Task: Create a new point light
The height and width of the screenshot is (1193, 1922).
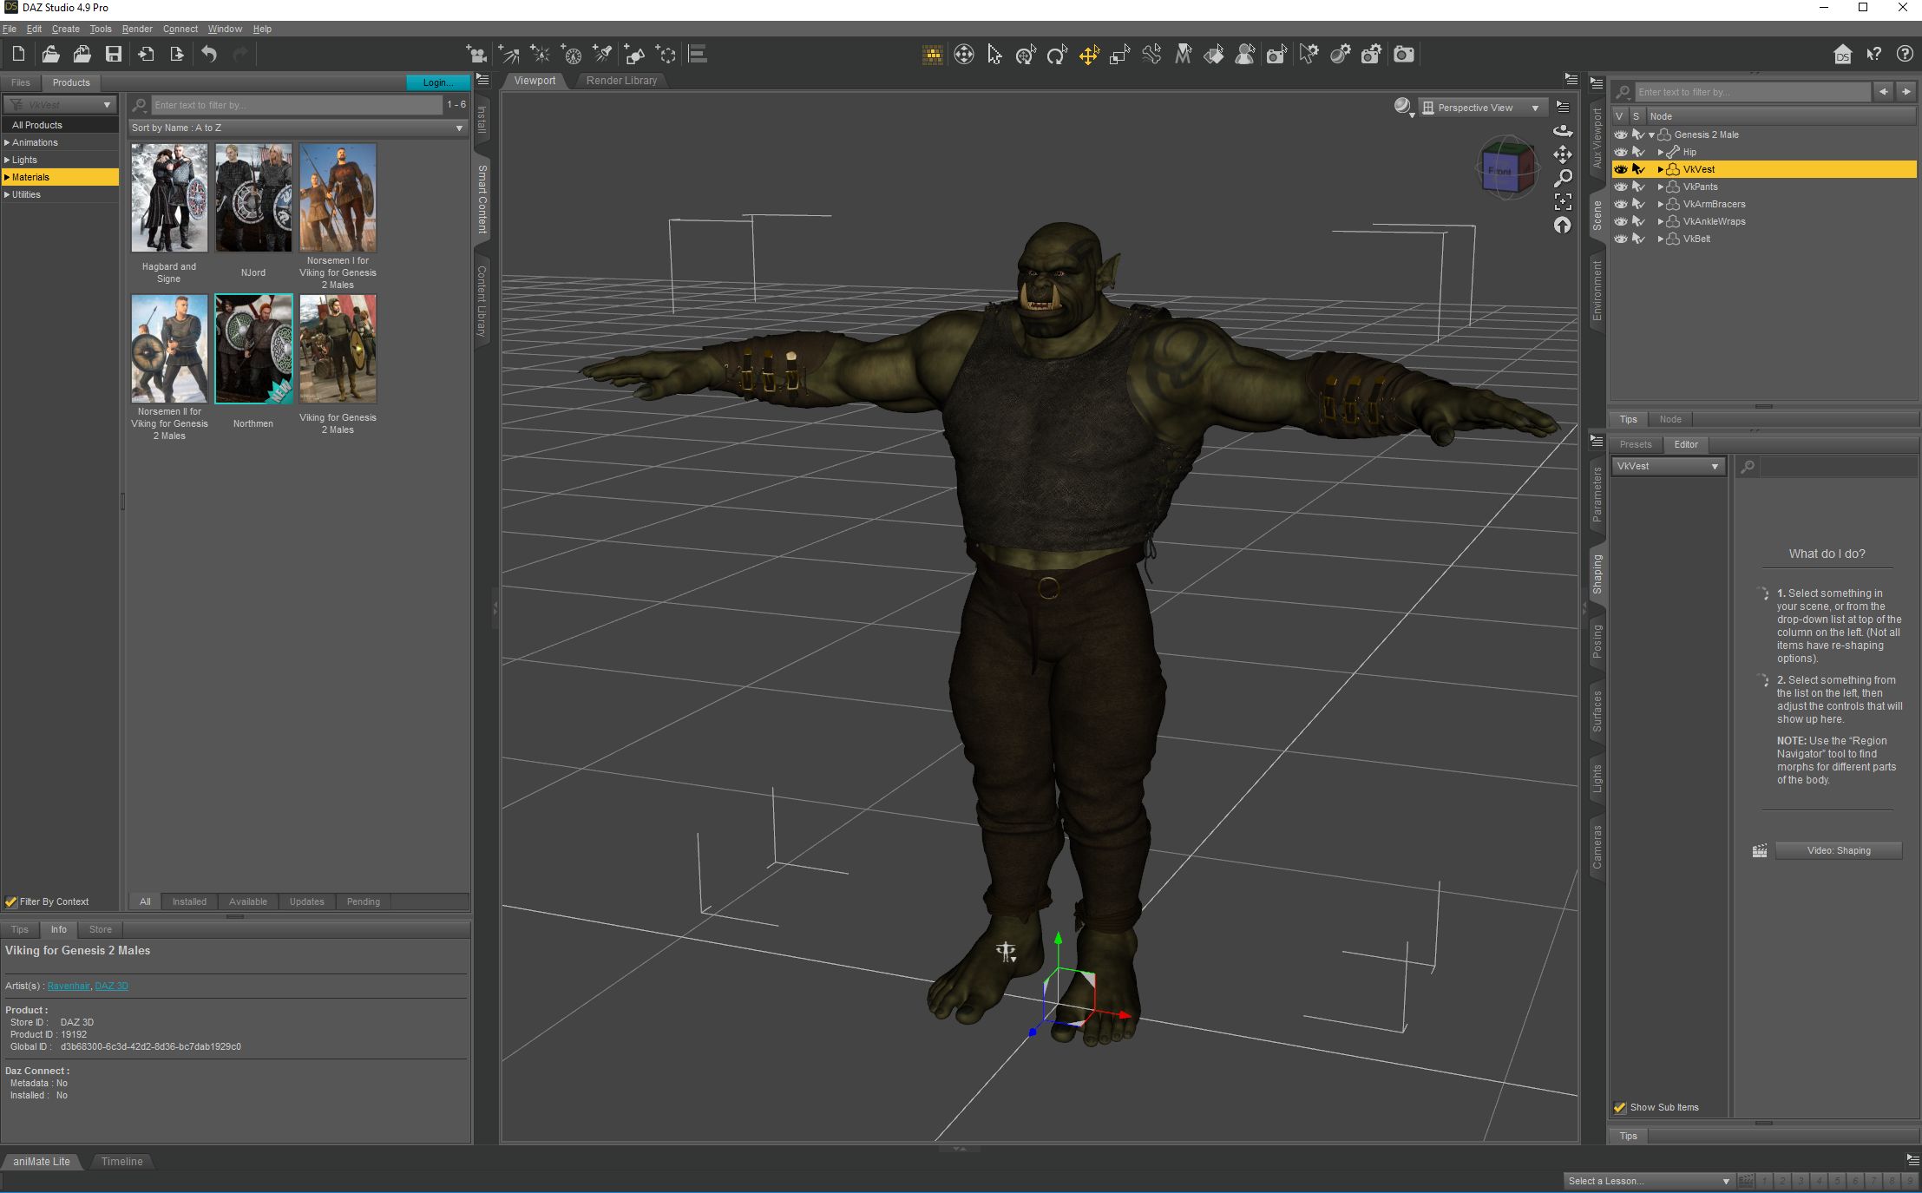Action: [541, 55]
